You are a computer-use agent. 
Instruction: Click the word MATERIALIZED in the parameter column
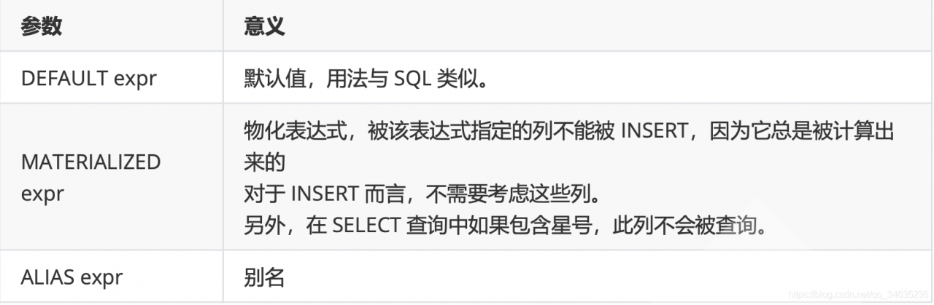pyautogui.click(x=90, y=162)
